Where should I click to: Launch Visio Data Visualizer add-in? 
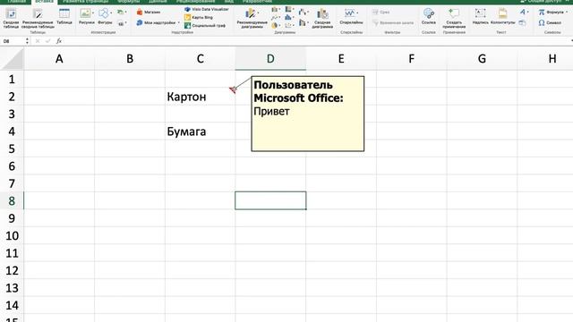coord(207,9)
